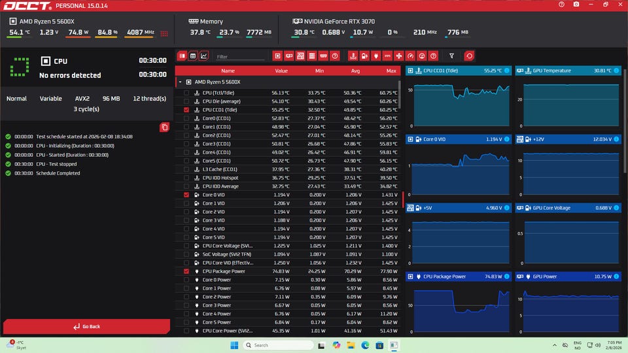The width and height of the screenshot is (628, 353).
Task: Toggle the storage sensor filter icon
Action: 312,56
